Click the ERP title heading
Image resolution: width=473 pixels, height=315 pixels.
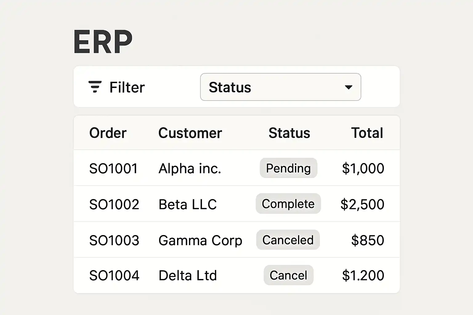tap(103, 42)
